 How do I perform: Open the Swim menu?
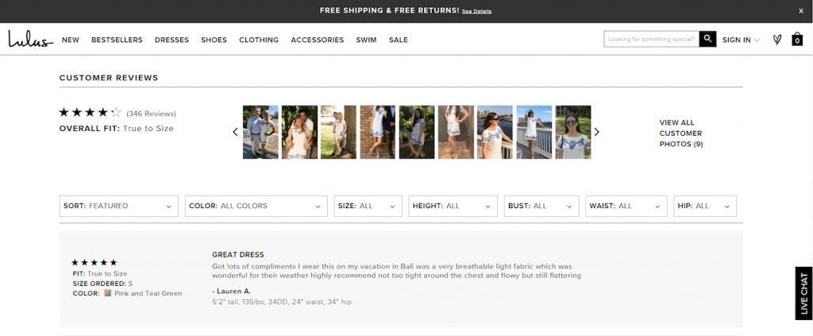366,40
